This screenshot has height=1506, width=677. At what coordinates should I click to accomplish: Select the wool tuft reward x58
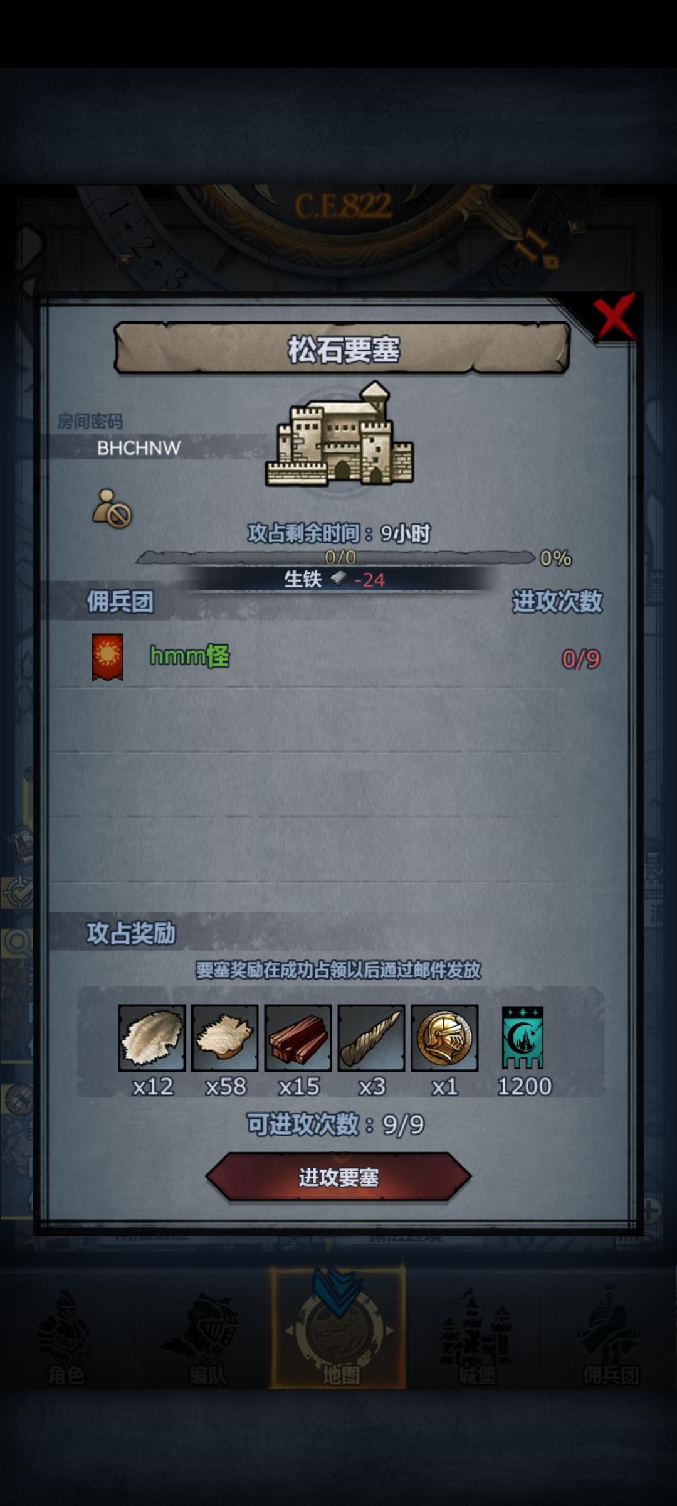tap(224, 1037)
